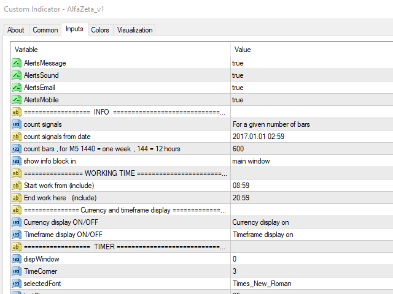Switch to the Colors tab
This screenshot has height=294, width=393.
pyautogui.click(x=100, y=29)
